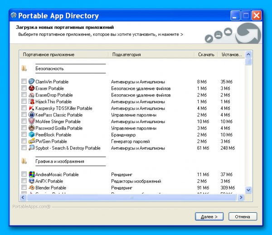Click Blender's 91 Мб download size
Screen dimensions: 272x235
point(203,188)
